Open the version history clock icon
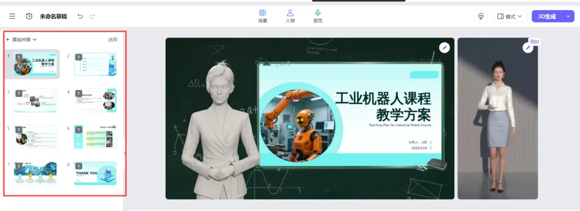 [x=29, y=16]
